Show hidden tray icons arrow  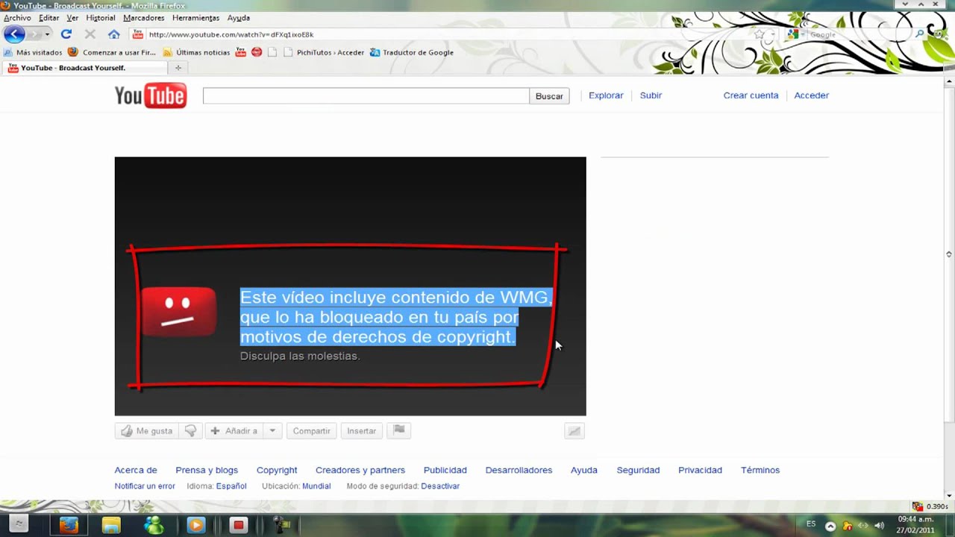click(x=830, y=525)
